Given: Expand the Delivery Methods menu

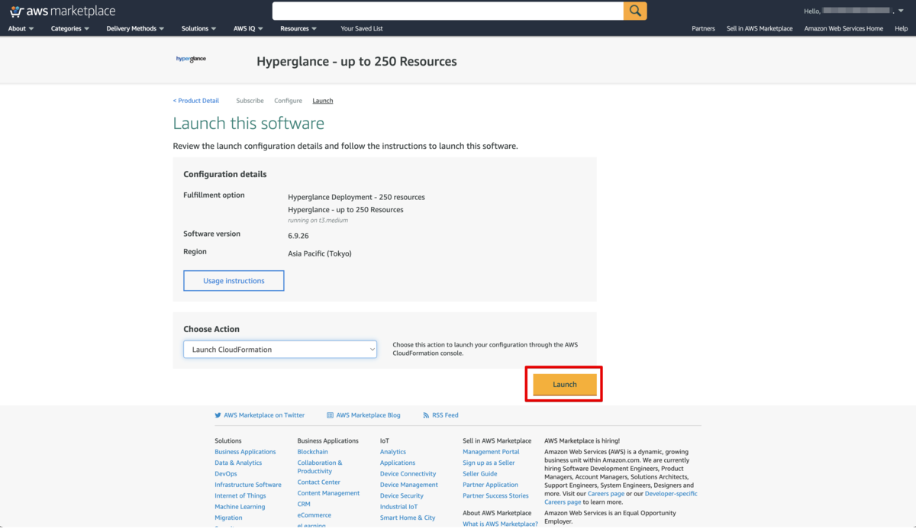Looking at the screenshot, I should coord(136,28).
